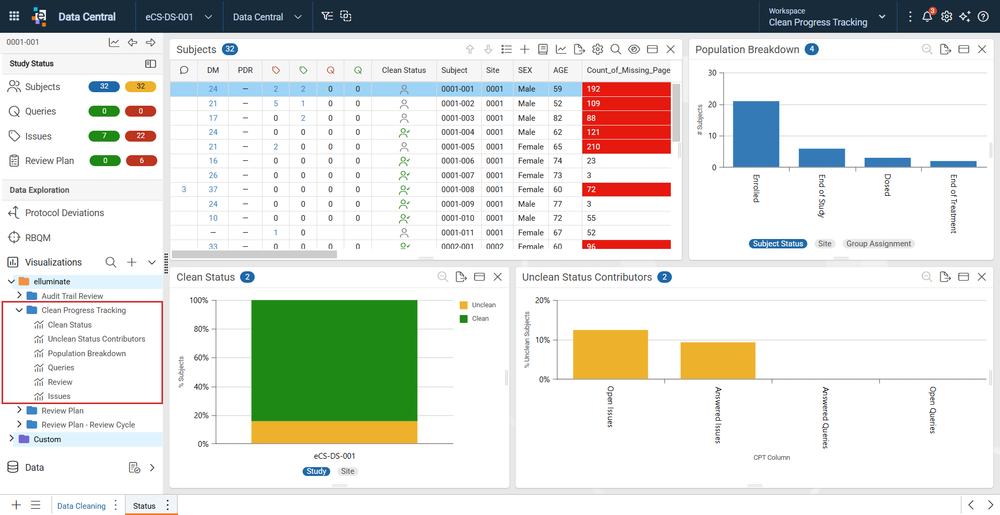The height and width of the screenshot is (515, 1000).
Task: Open the Subjects notes document icon
Action: coord(543,49)
